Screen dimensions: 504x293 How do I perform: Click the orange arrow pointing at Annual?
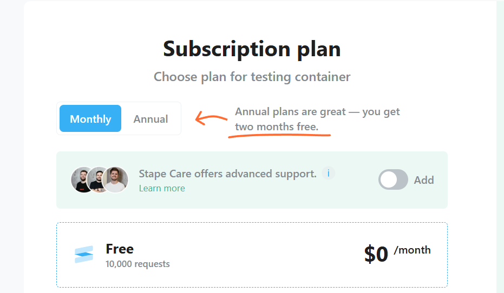(211, 118)
